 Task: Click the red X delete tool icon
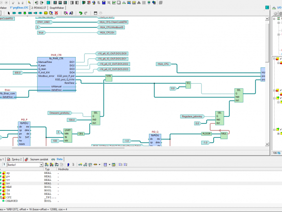point(56,13)
